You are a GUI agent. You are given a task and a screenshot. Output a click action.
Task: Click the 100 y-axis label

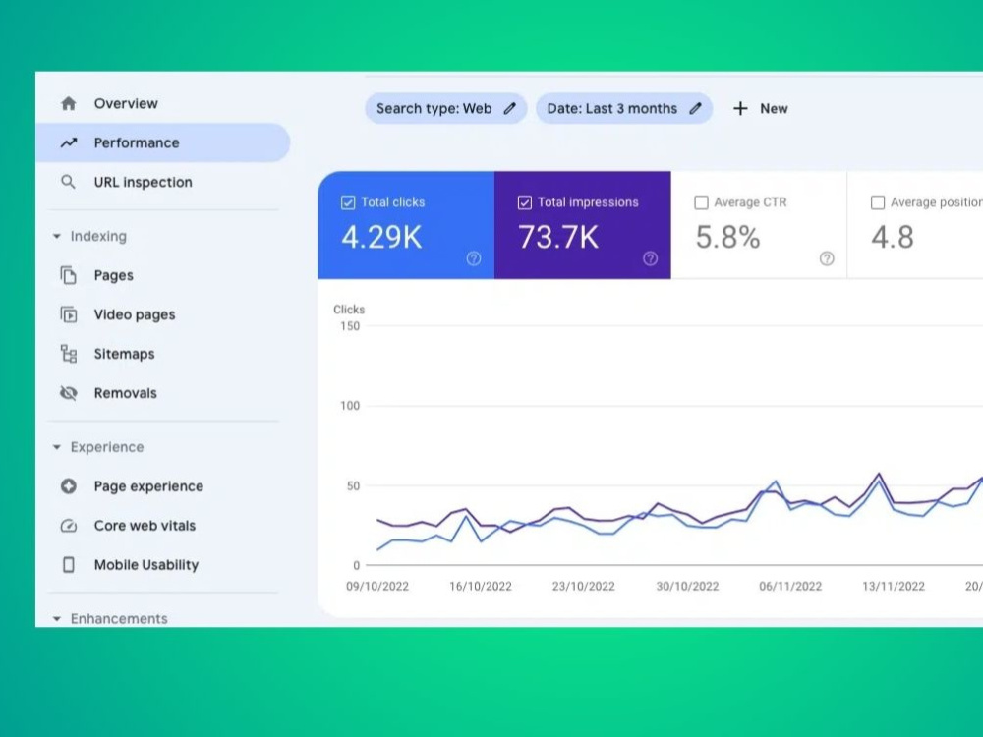[350, 406]
